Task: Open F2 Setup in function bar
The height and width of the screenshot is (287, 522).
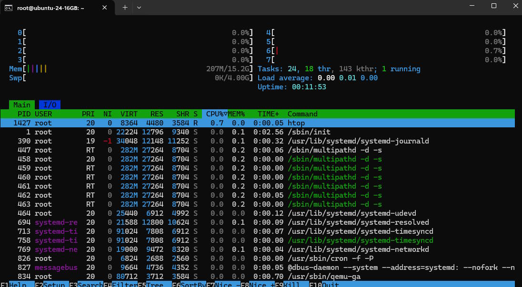Action: coord(51,284)
